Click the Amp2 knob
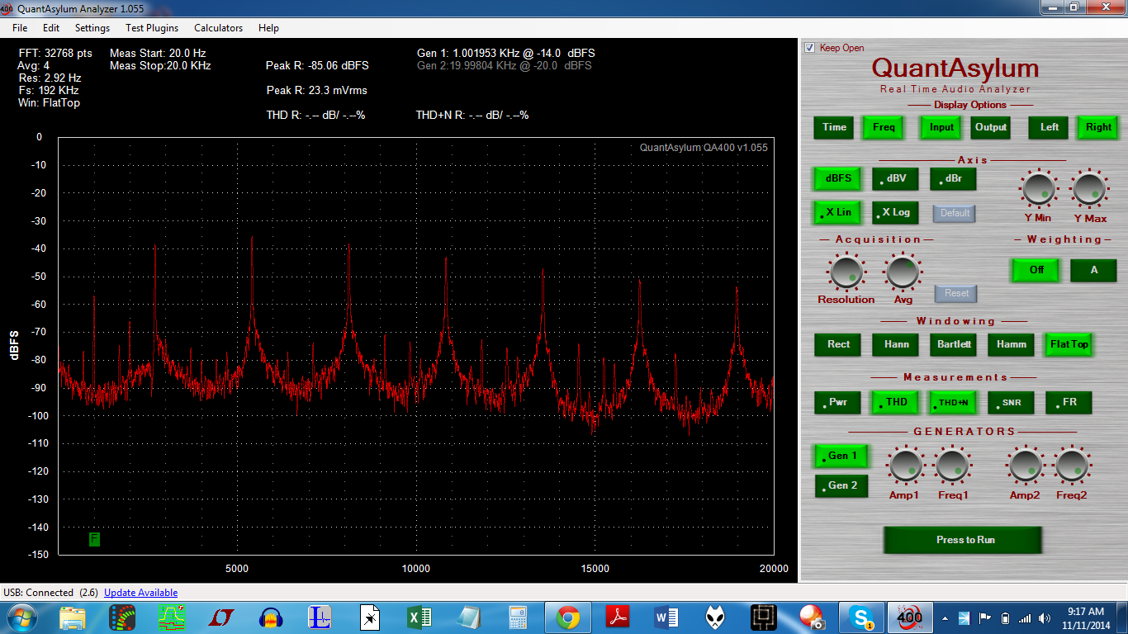Image resolution: width=1128 pixels, height=634 pixels. coord(1026,466)
